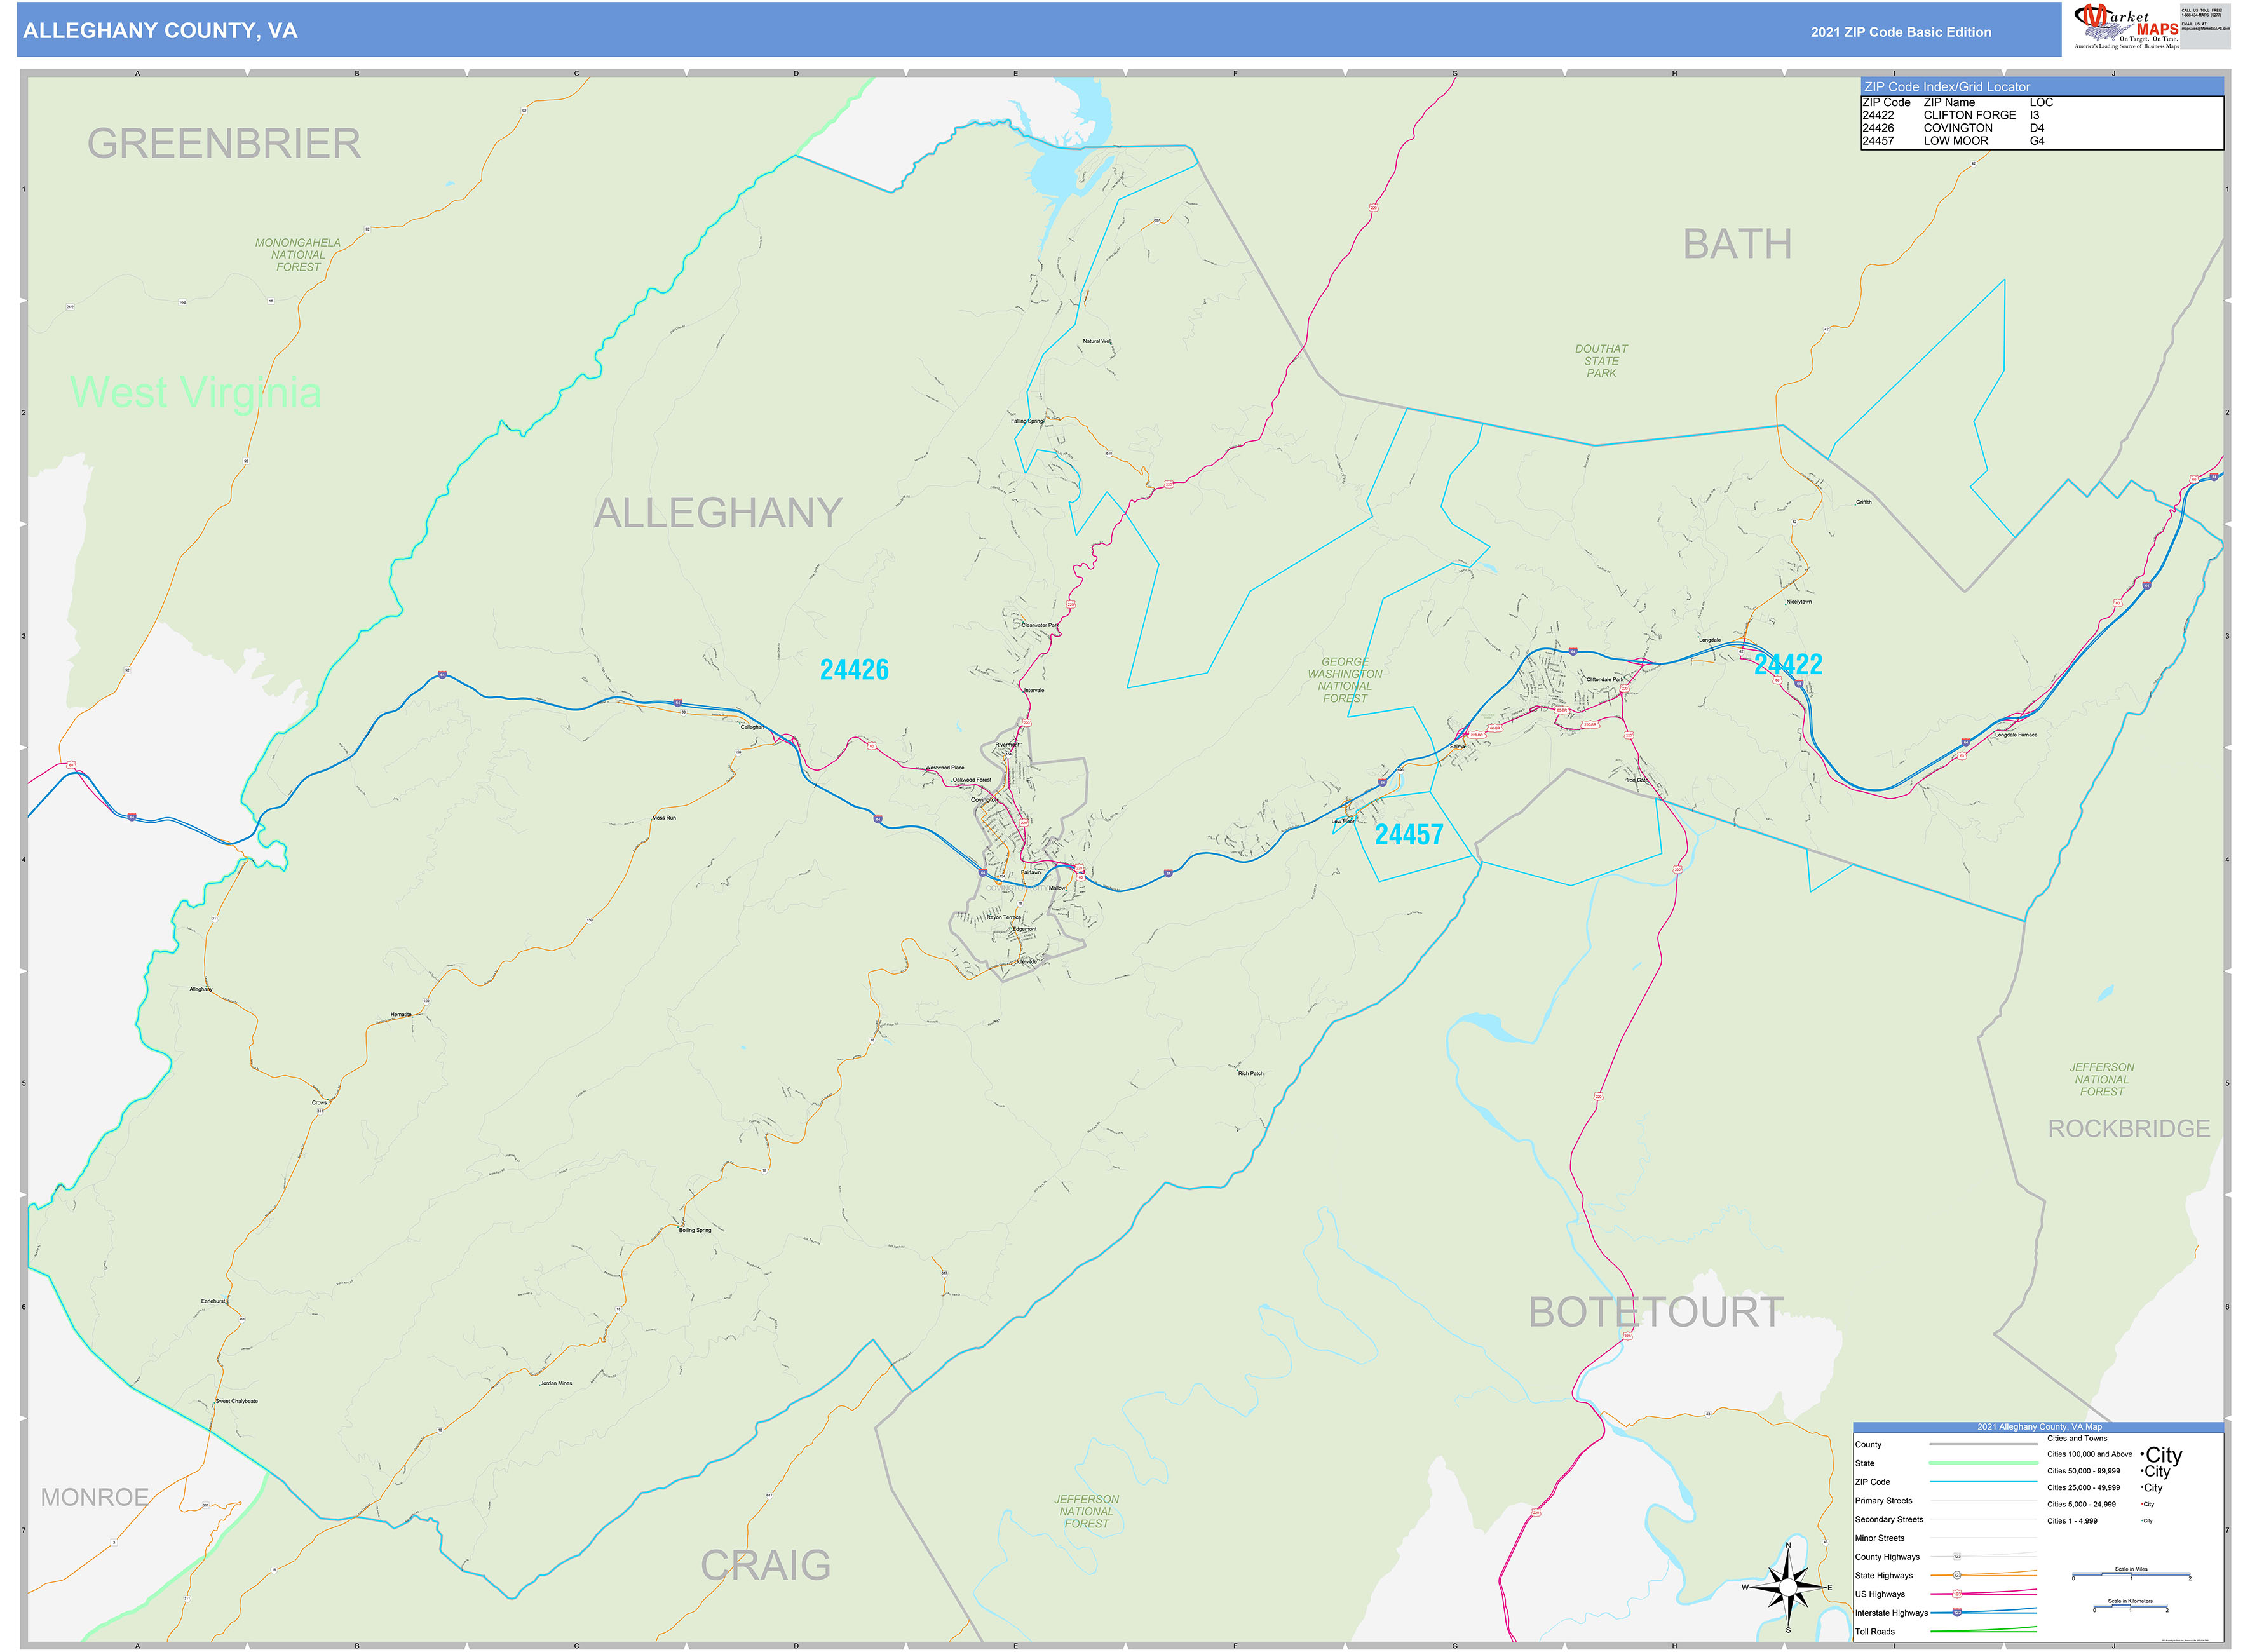Select the compass rose near the legend
Image resolution: width=2250 pixels, height=1652 pixels.
1789,1587
